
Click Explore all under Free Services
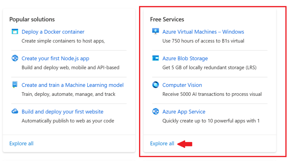(162, 143)
